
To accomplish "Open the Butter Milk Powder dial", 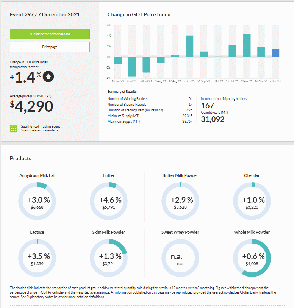I will point(180,201).
